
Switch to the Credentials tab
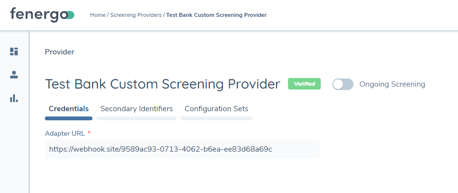click(68, 109)
